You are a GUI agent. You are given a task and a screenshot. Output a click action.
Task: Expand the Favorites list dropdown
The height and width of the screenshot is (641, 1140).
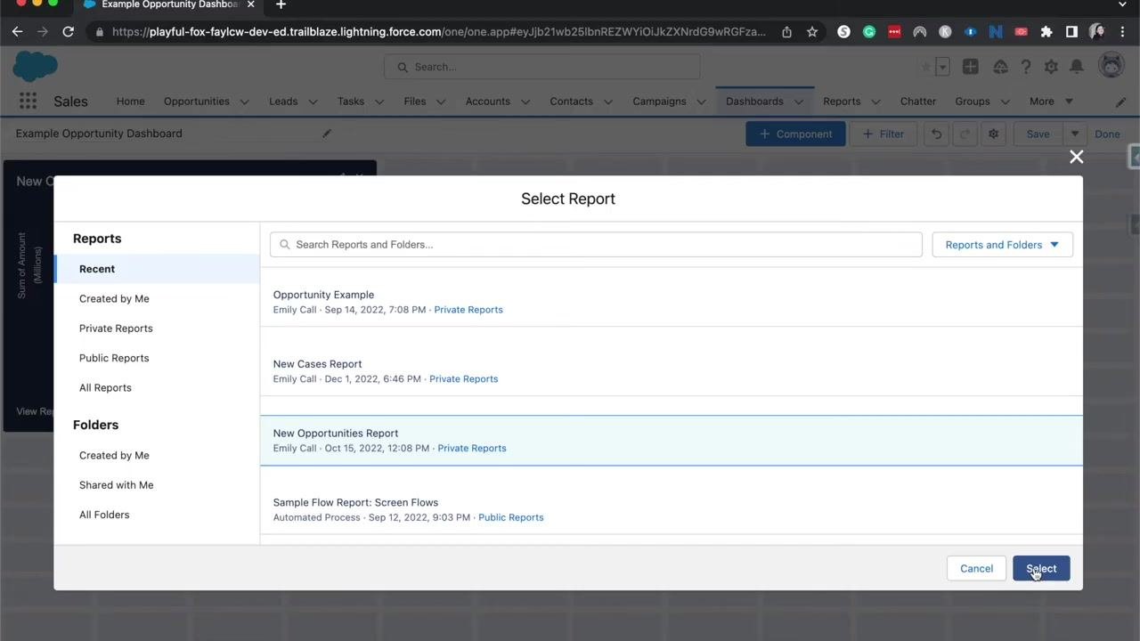(942, 67)
